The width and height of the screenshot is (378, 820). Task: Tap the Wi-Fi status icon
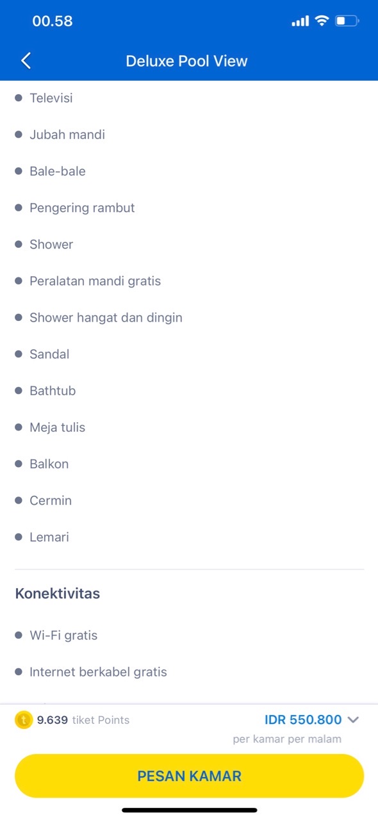(x=321, y=21)
